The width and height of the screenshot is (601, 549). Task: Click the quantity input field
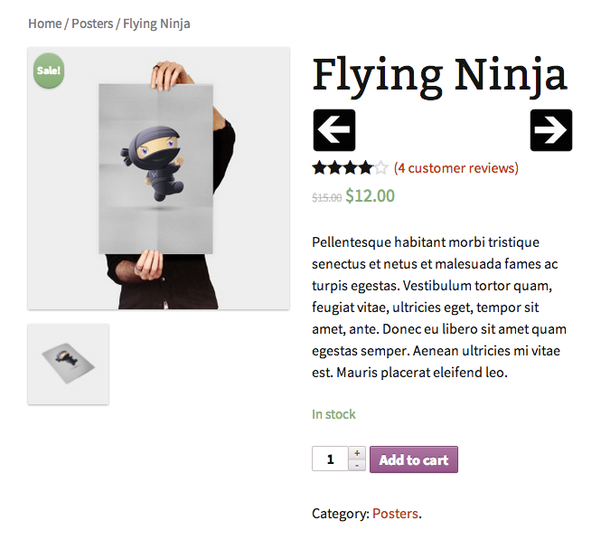tap(330, 459)
